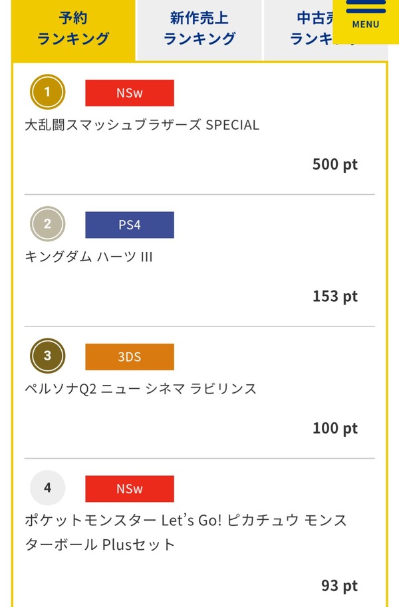Click the NSw tag on rank 4
Viewport: 399px width, 607px height.
click(x=130, y=489)
